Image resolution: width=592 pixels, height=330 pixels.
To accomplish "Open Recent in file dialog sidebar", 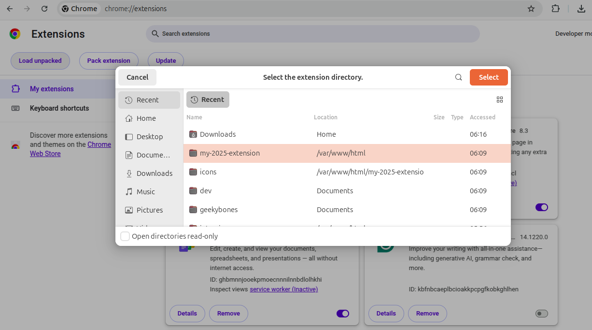I will 149,100.
